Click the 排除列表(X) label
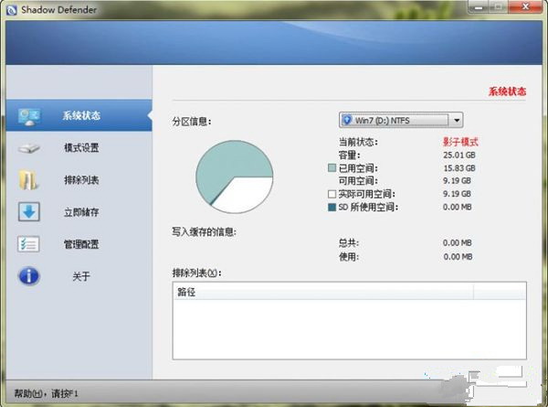The image size is (548, 407). (196, 273)
